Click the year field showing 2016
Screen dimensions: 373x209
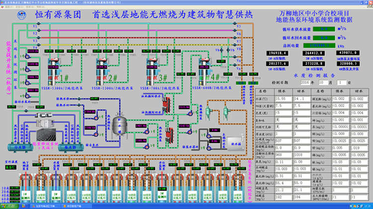305,82
